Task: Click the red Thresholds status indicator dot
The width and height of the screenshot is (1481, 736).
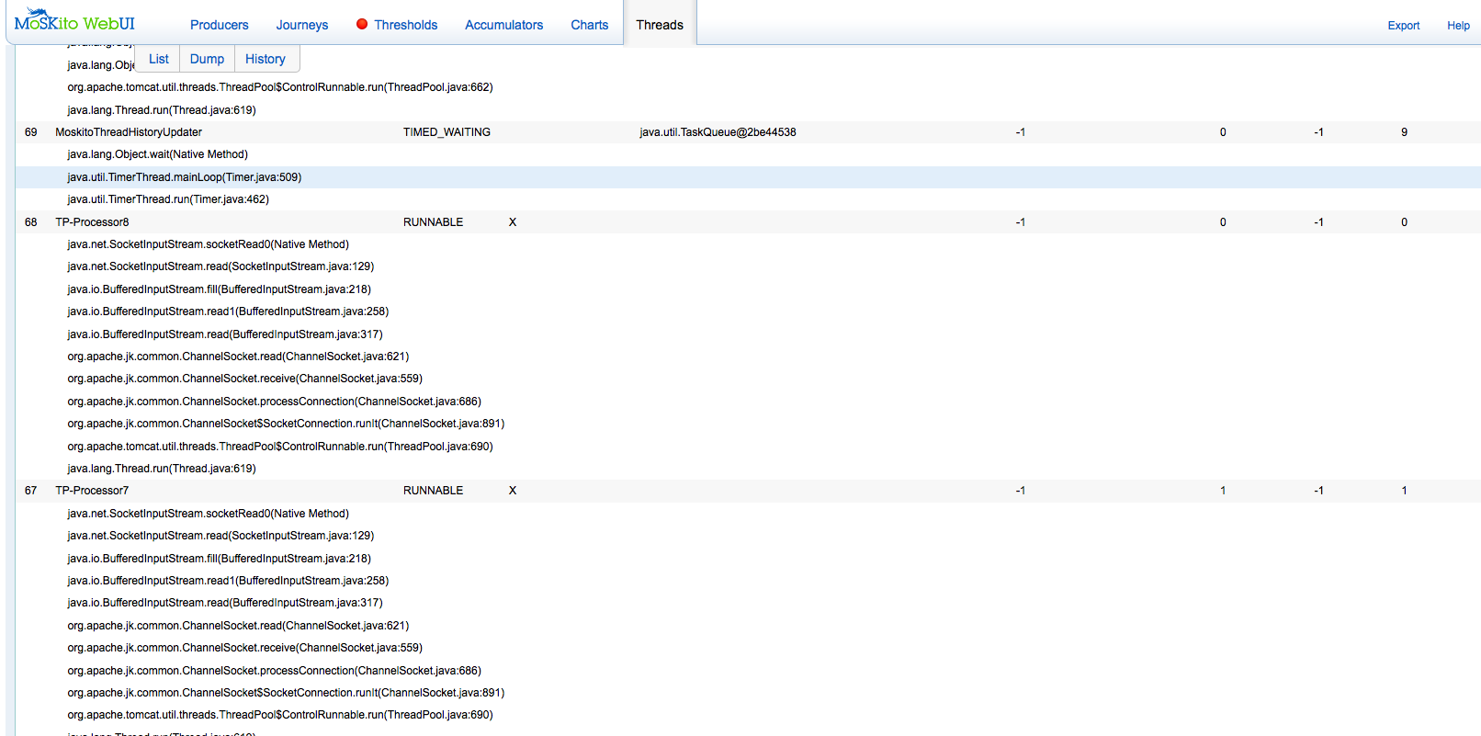Action: (x=362, y=24)
